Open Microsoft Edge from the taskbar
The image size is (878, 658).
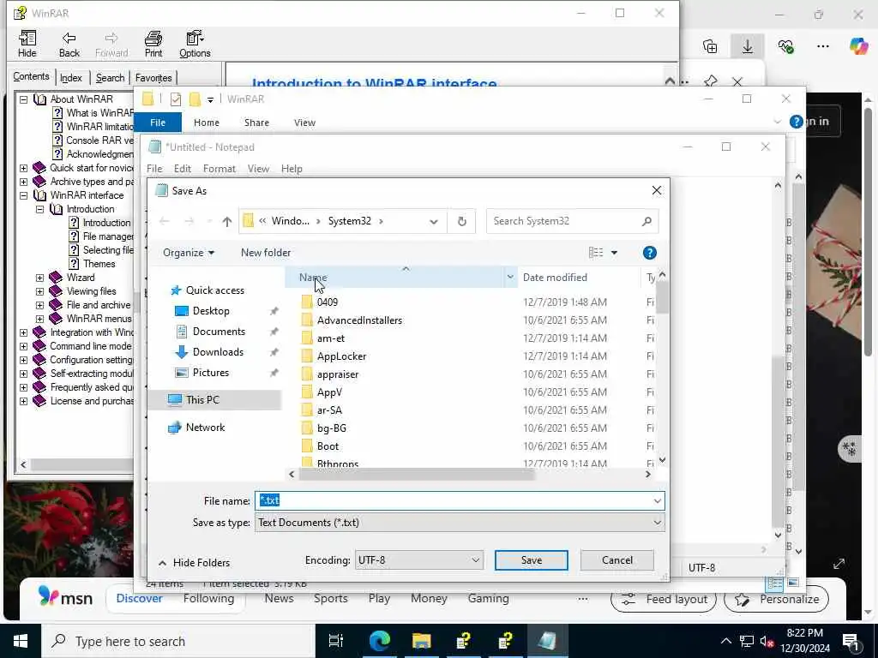(x=379, y=641)
